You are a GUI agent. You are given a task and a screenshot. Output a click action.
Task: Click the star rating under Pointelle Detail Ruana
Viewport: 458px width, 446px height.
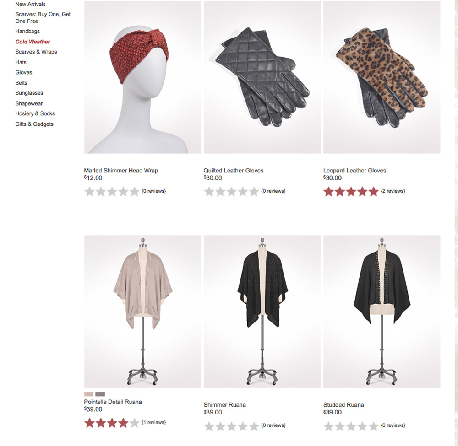[x=112, y=423]
